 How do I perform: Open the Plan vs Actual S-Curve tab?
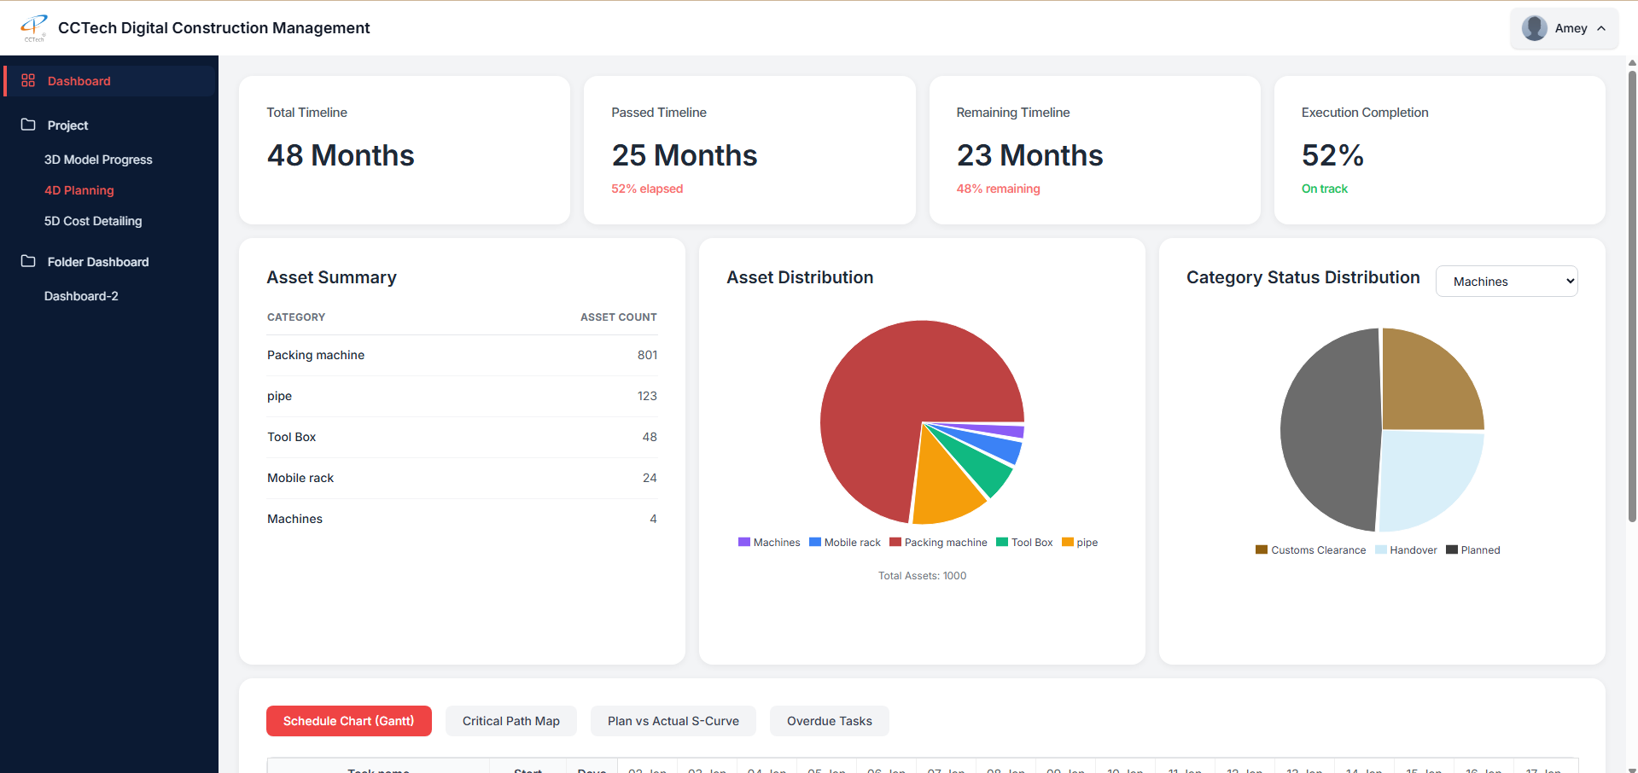673,721
